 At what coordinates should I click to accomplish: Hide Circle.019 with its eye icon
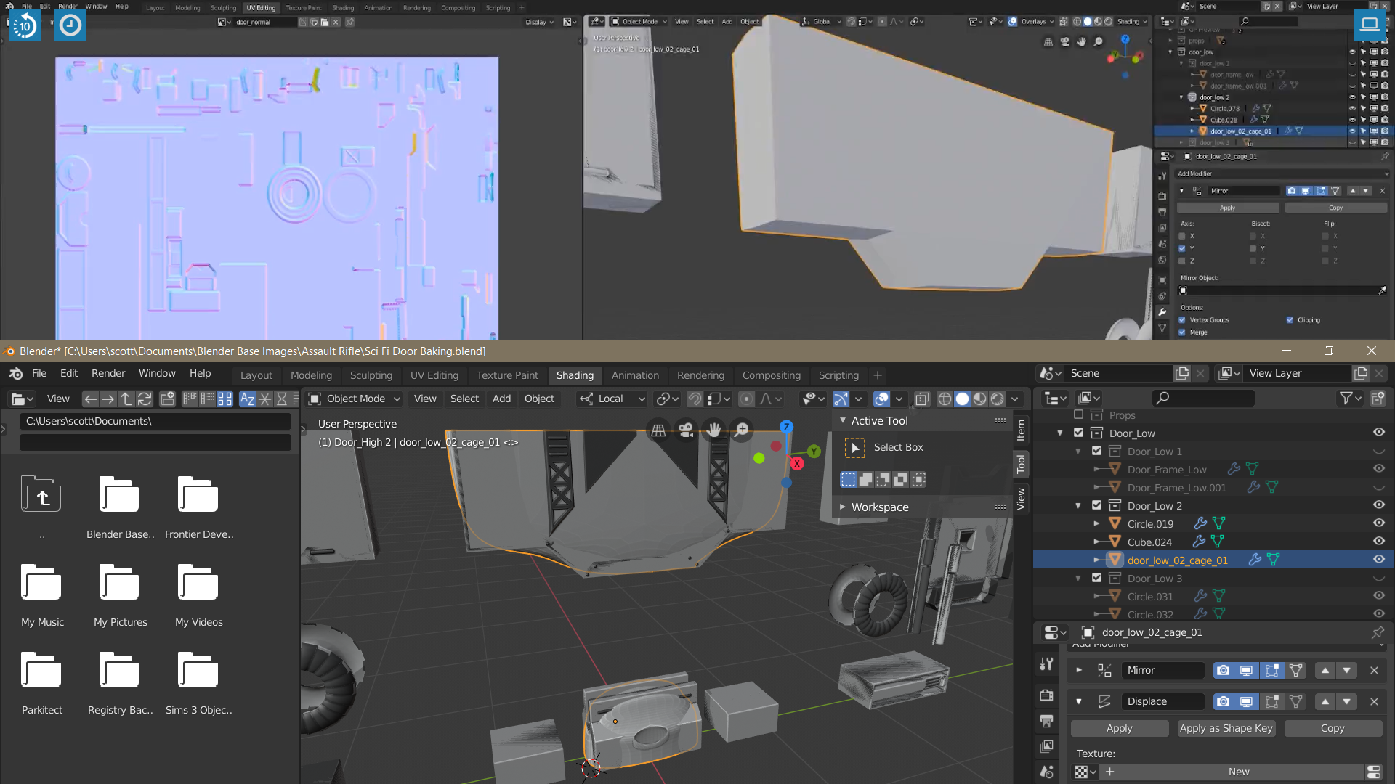[1378, 523]
